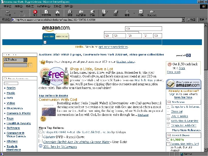Image resolution: width=208 pixels, height=156 pixels.
Task: Open the Favorites folder toolbar icon
Action: (81, 13)
